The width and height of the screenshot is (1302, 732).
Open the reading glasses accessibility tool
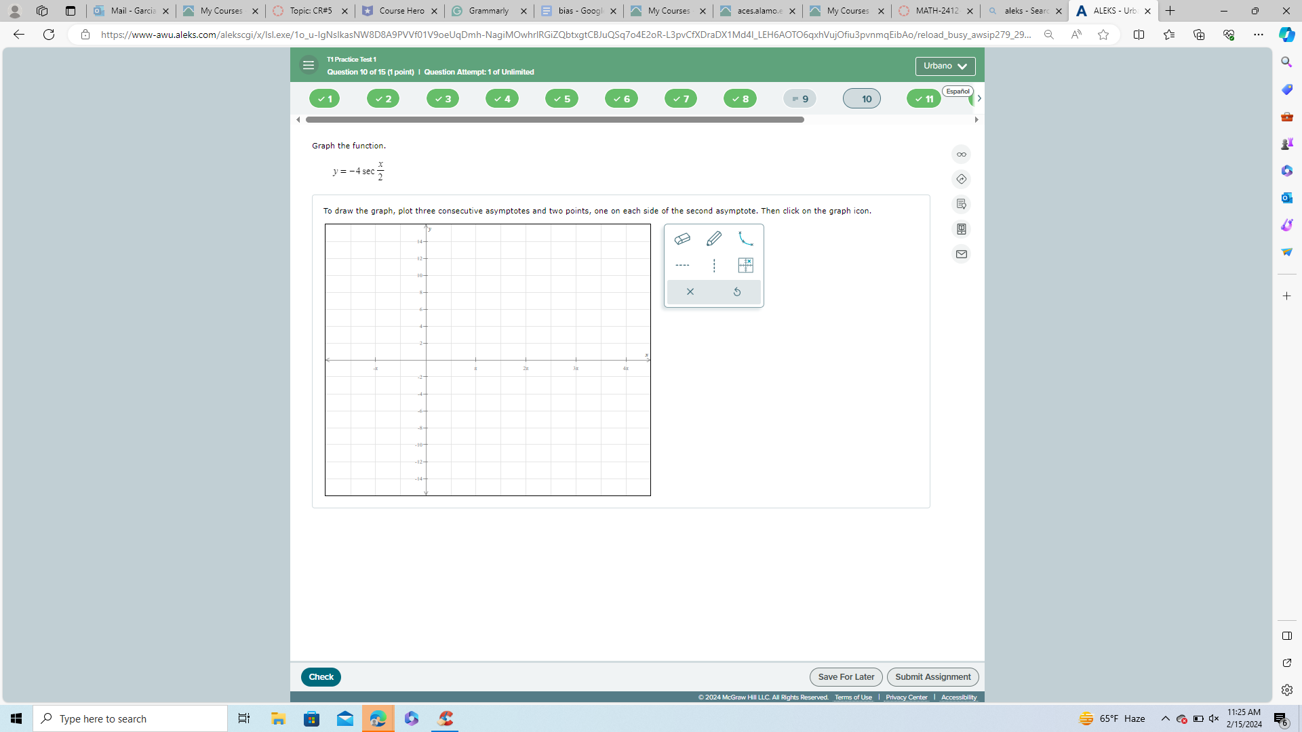tap(961, 154)
